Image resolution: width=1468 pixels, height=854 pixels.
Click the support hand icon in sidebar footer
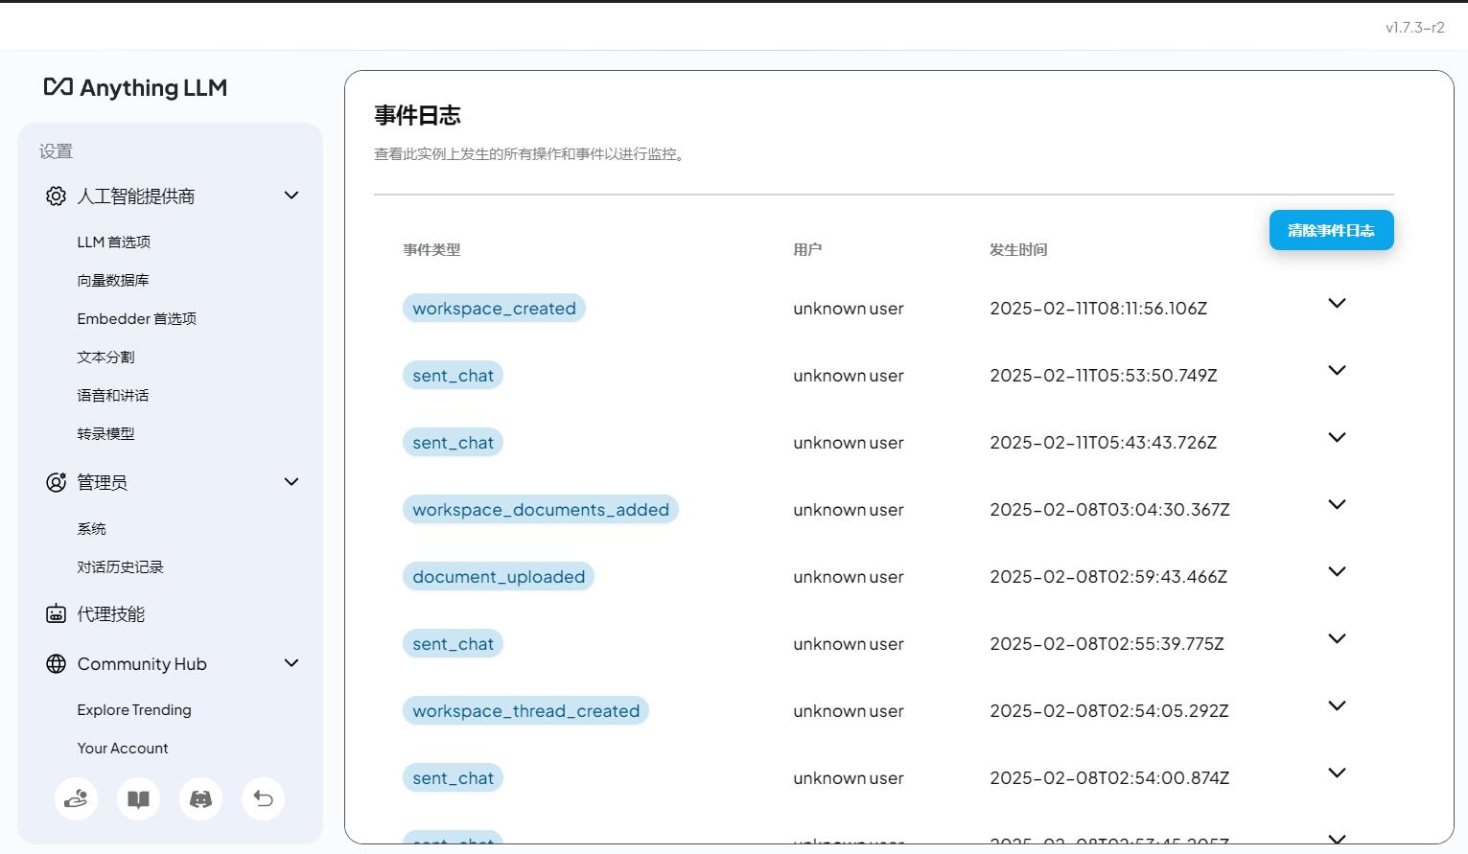pyautogui.click(x=76, y=798)
